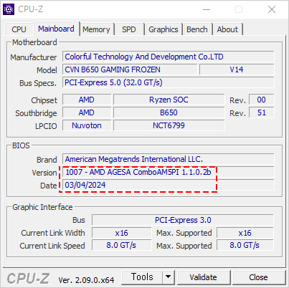
Task: Click the CPU-Z title bar icon
Action: [x=9, y=9]
